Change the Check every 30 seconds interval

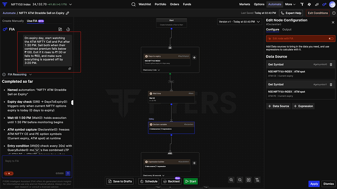[x=154, y=175]
